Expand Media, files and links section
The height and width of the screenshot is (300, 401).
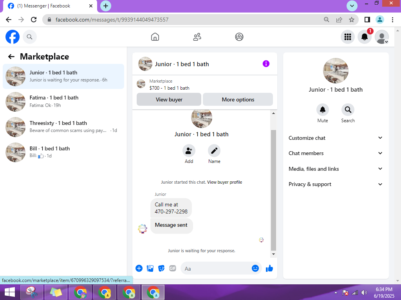click(x=336, y=169)
